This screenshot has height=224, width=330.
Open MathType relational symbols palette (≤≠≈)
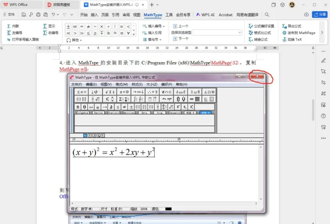[82, 92]
